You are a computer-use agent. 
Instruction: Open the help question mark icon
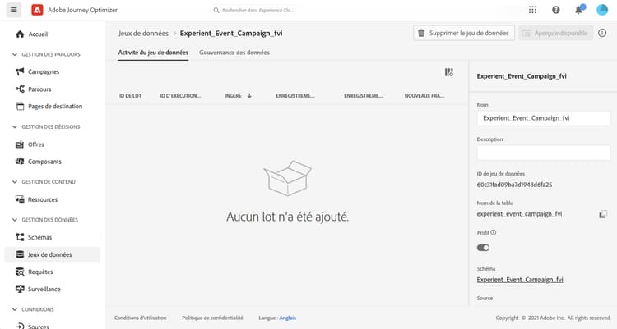click(x=555, y=10)
